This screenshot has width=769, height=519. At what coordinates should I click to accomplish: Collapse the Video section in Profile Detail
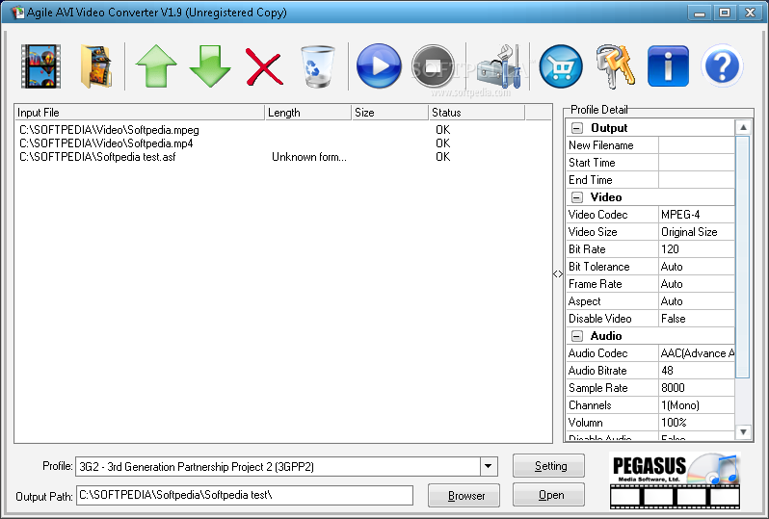point(577,197)
